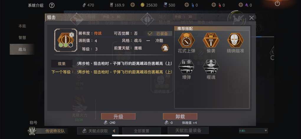Close the 狙击 talent detail dialog
Screen dimensions: 301x139
point(251,18)
